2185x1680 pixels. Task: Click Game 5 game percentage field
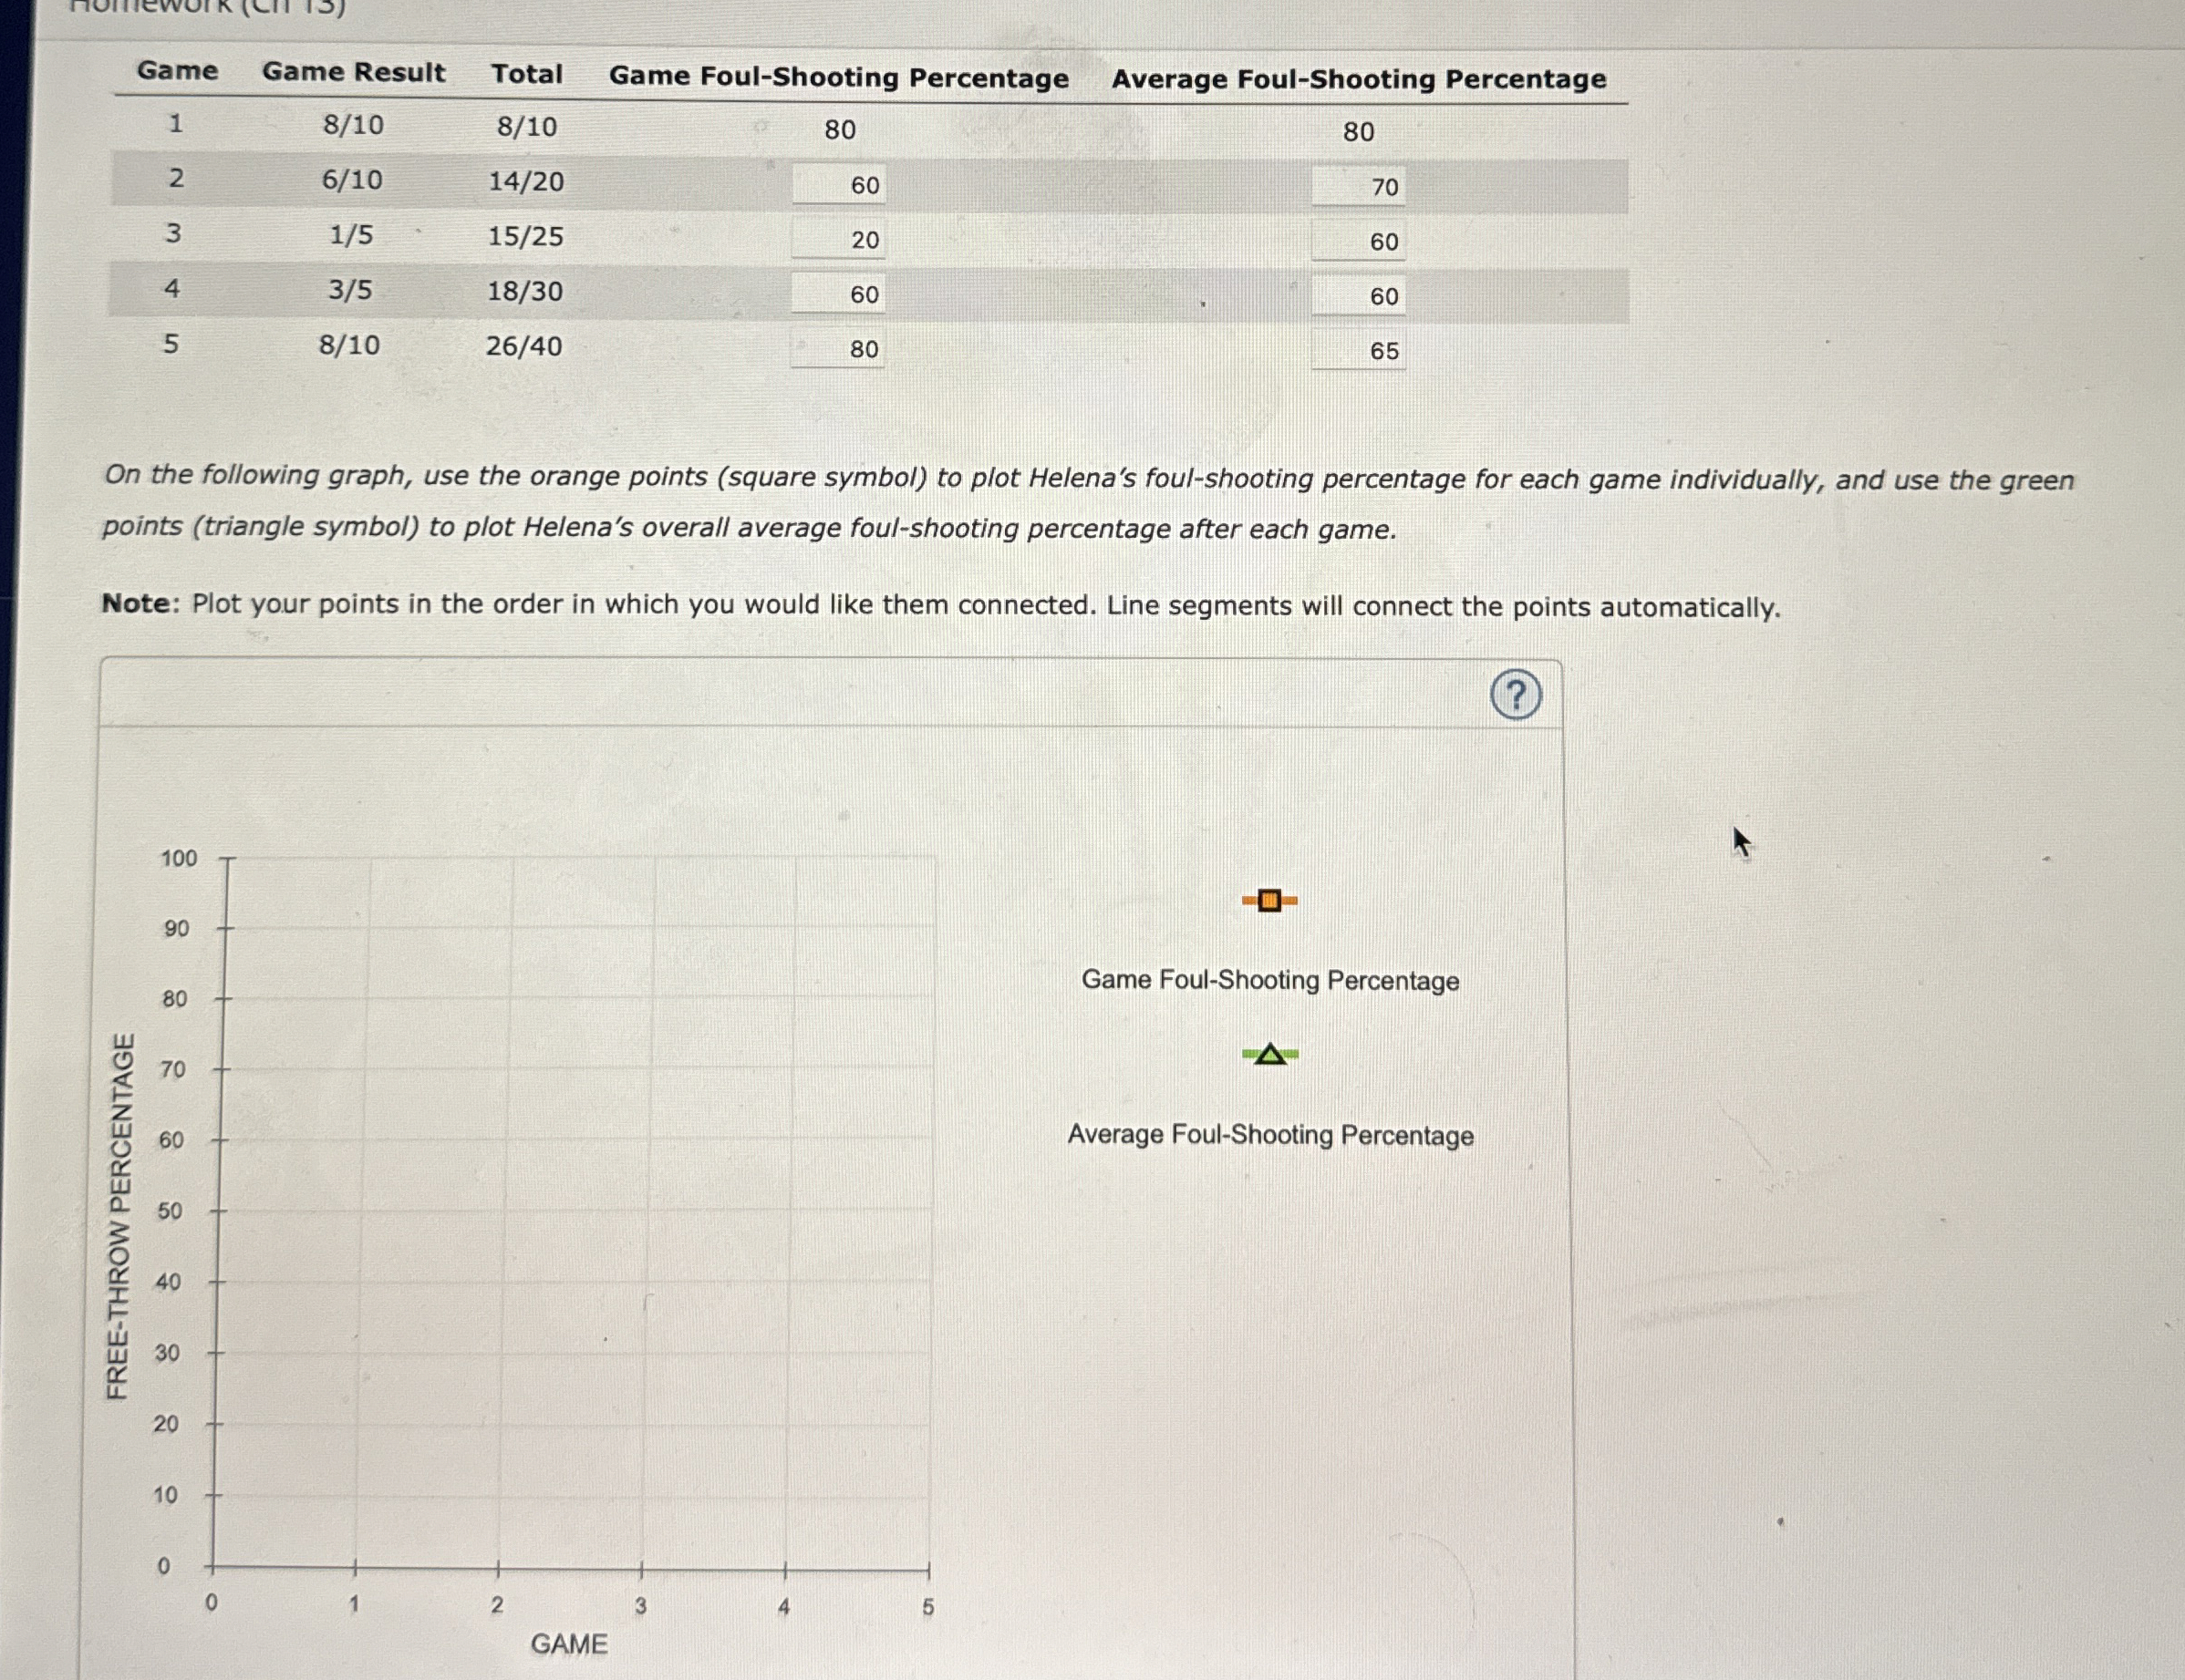[x=838, y=349]
